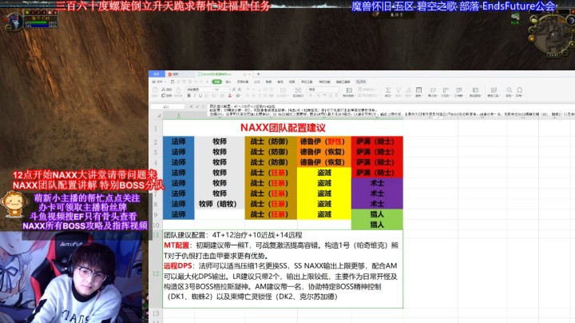Click the title cell NAXX团队配置建议
575x323 pixels.
pos(283,128)
